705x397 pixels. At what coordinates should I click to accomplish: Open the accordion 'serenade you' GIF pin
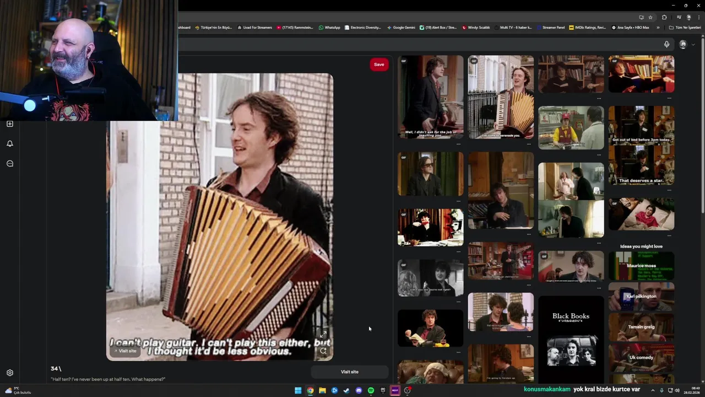point(501,96)
